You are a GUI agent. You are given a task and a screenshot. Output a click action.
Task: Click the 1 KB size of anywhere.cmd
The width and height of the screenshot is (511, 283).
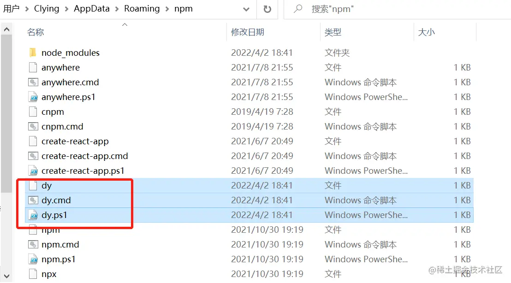coord(462,82)
